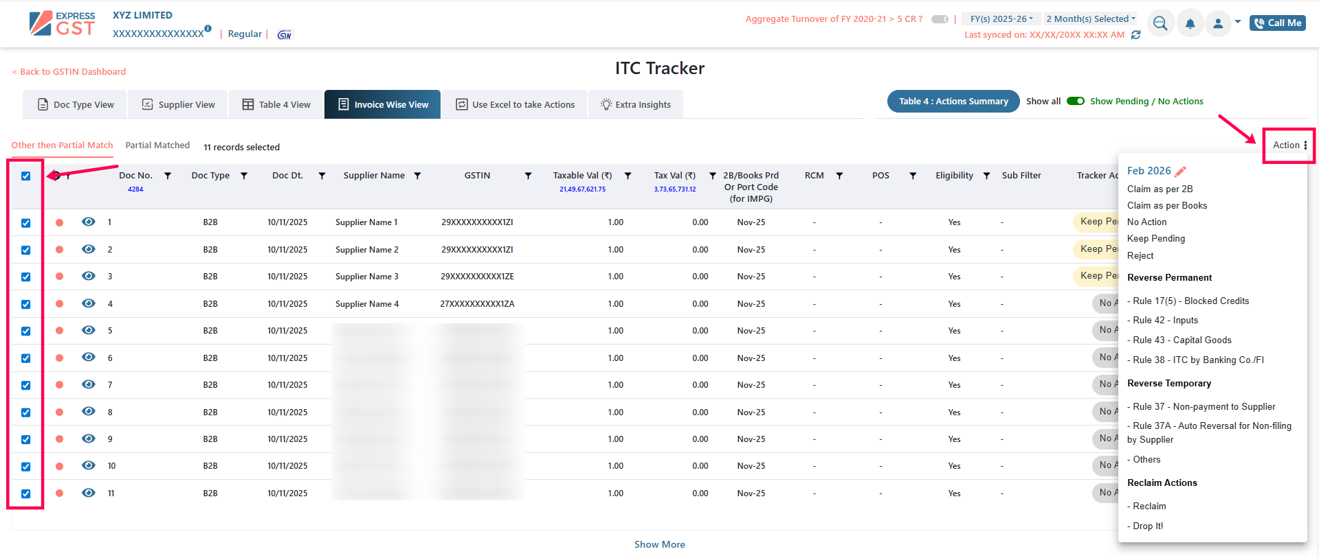Uncheck the checkbox for row 4

pyautogui.click(x=26, y=304)
